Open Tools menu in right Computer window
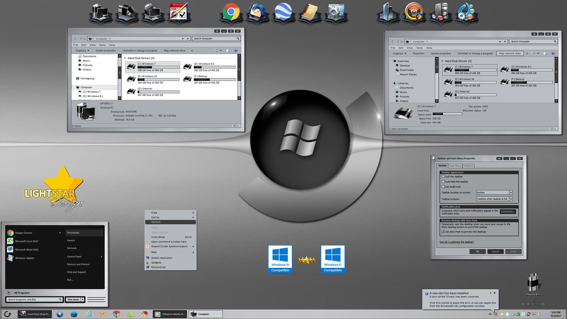 (x=420, y=48)
